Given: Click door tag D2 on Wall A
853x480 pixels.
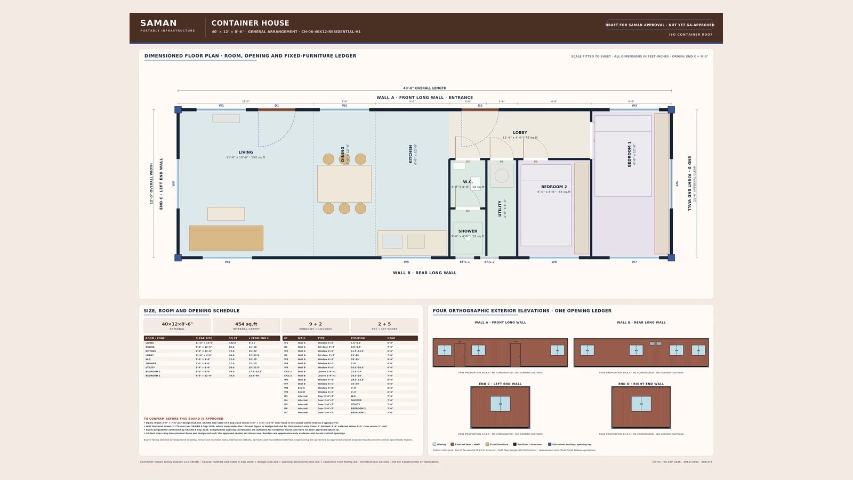Looking at the screenshot, I should tap(480, 106).
